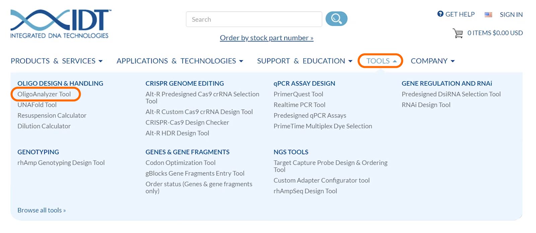Click Browse all tools link
This screenshot has height=233, width=536.
(x=42, y=210)
